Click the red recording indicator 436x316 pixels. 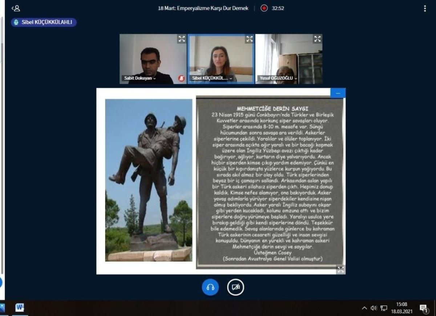pyautogui.click(x=264, y=8)
